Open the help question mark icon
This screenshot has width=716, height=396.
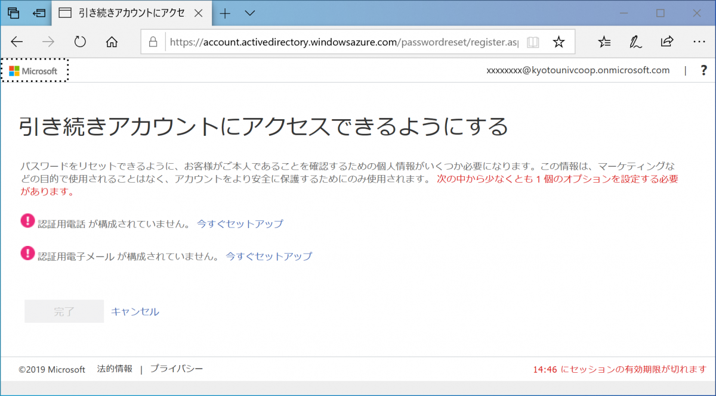pyautogui.click(x=704, y=70)
